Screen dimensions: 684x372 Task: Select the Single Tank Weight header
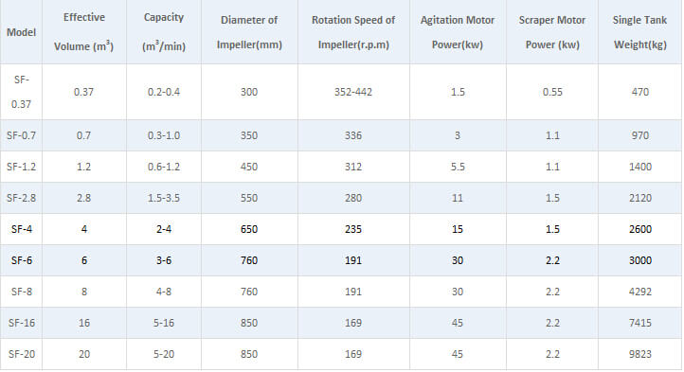[x=639, y=32]
